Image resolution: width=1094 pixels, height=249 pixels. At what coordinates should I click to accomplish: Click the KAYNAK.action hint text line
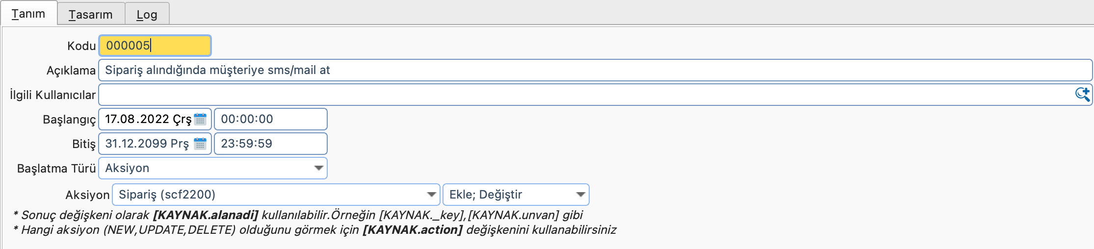(x=314, y=230)
